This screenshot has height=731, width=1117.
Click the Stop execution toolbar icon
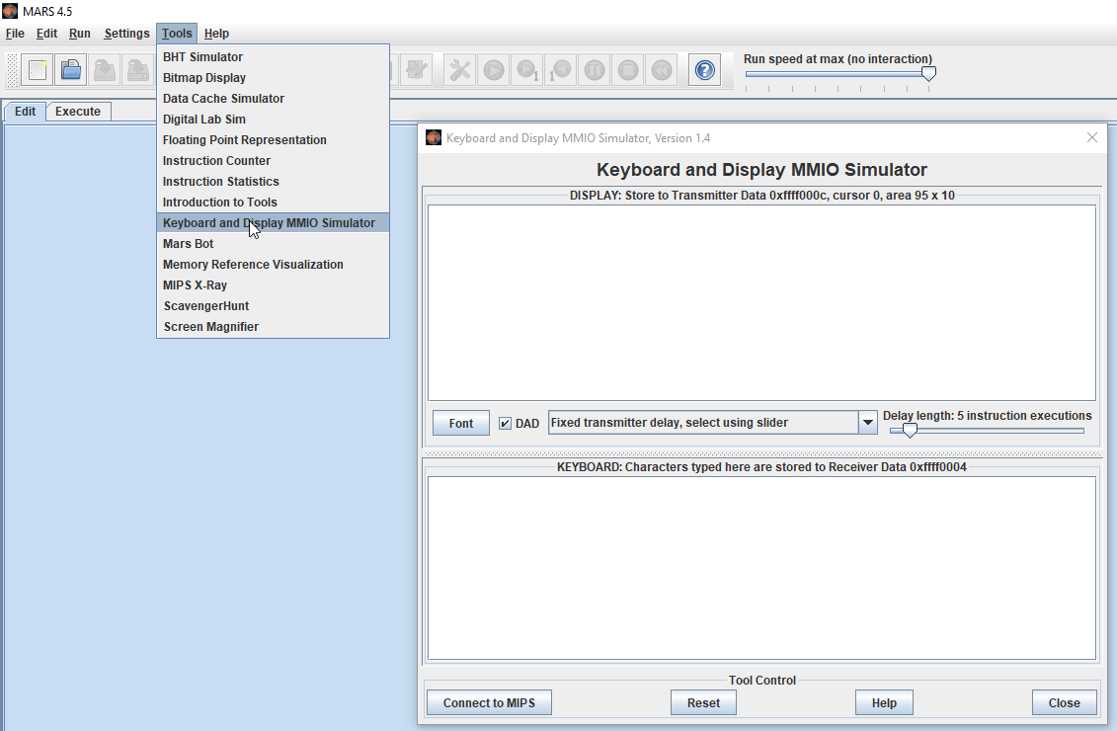pos(627,70)
